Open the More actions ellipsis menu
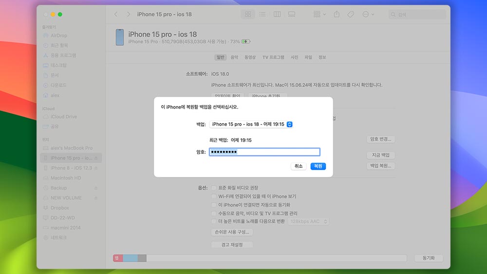The image size is (487, 274). click(x=368, y=14)
